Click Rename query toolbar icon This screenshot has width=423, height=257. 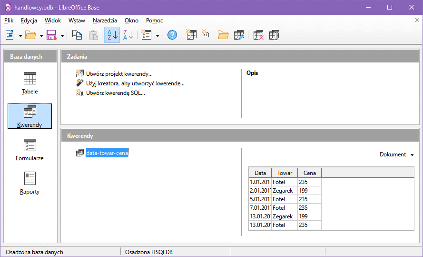point(274,35)
